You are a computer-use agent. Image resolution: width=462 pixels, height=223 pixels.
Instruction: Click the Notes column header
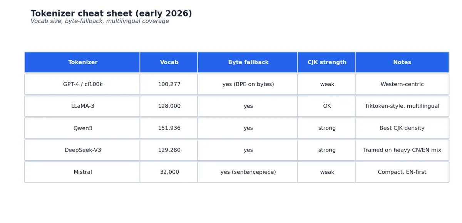pyautogui.click(x=402, y=62)
